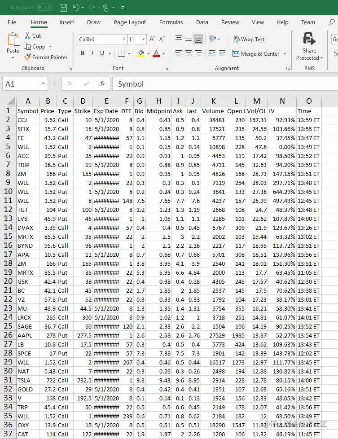The width and height of the screenshot is (338, 439).
Task: Click the Decrease Indent icon
Action: 212,53
